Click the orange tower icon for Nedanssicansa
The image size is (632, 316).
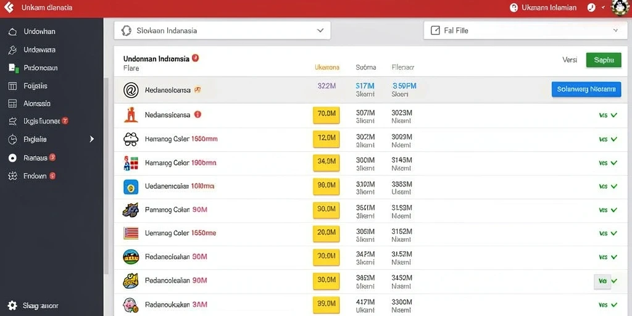pyautogui.click(x=131, y=115)
